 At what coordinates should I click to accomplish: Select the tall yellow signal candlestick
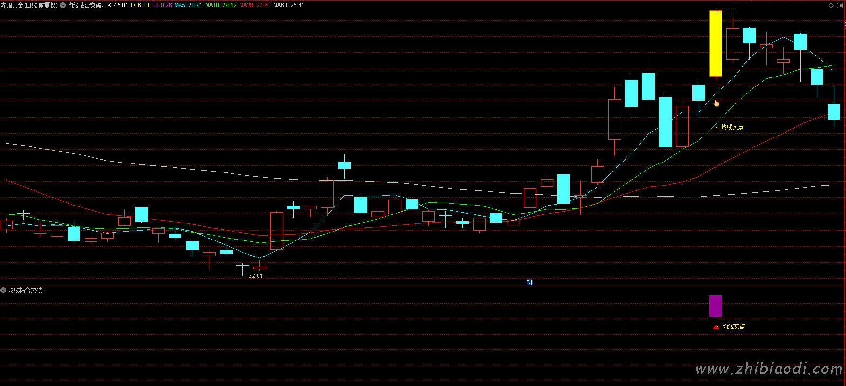(716, 43)
